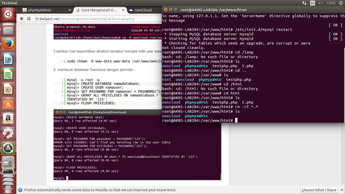Open the En keyboard layout indicator
The height and width of the screenshot is (194, 345).
point(312,3)
